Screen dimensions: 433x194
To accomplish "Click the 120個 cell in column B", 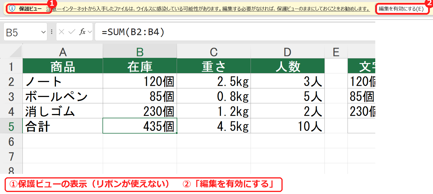I will 140,81.
